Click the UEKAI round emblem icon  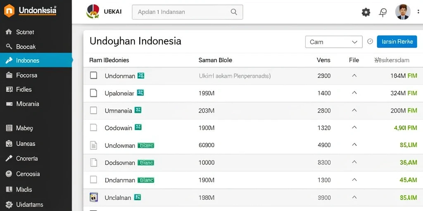point(93,12)
